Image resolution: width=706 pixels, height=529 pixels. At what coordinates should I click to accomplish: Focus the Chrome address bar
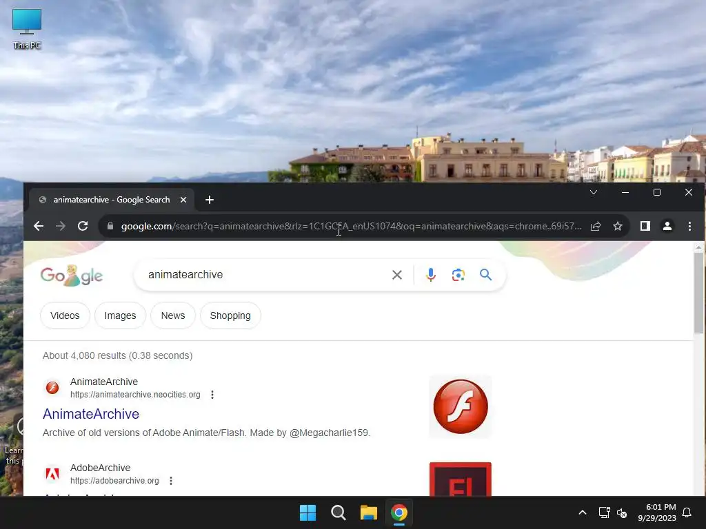pyautogui.click(x=351, y=226)
